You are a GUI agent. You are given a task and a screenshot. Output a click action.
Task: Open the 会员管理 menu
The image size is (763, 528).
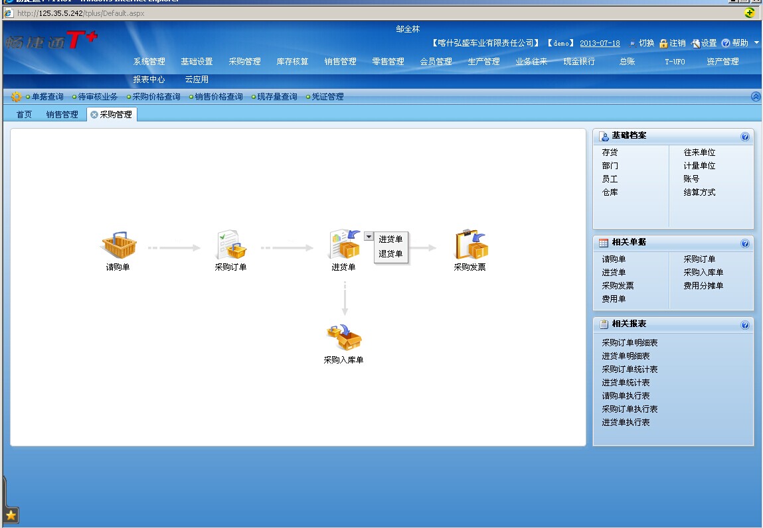[x=436, y=62]
